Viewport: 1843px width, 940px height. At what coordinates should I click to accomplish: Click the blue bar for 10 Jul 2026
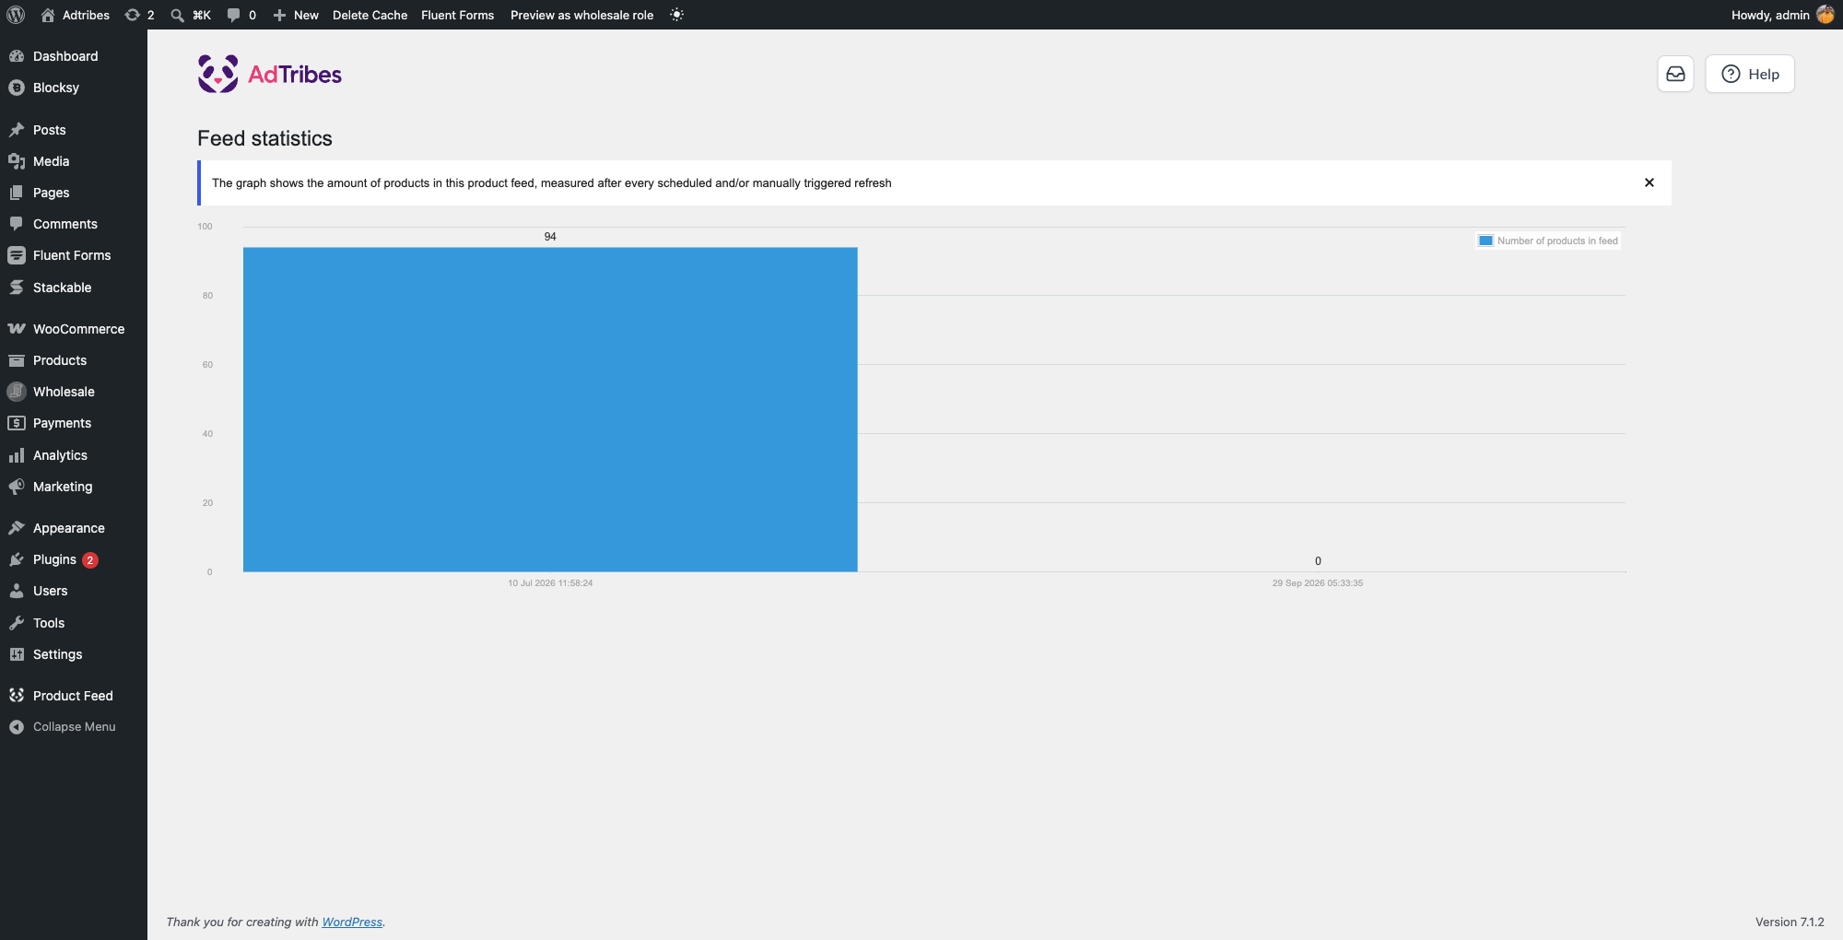[550, 409]
